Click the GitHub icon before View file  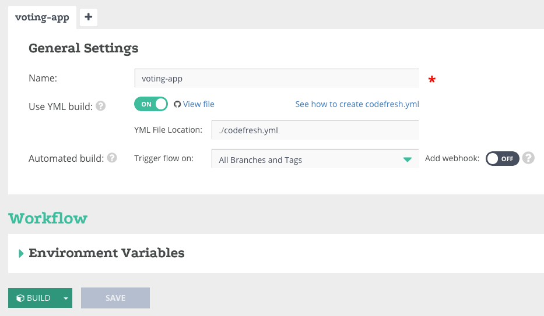pyautogui.click(x=177, y=104)
